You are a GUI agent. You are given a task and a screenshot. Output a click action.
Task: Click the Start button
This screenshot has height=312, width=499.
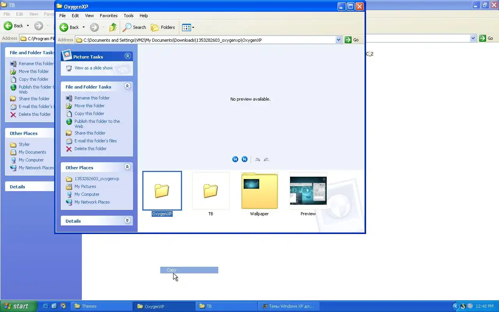[x=18, y=306]
